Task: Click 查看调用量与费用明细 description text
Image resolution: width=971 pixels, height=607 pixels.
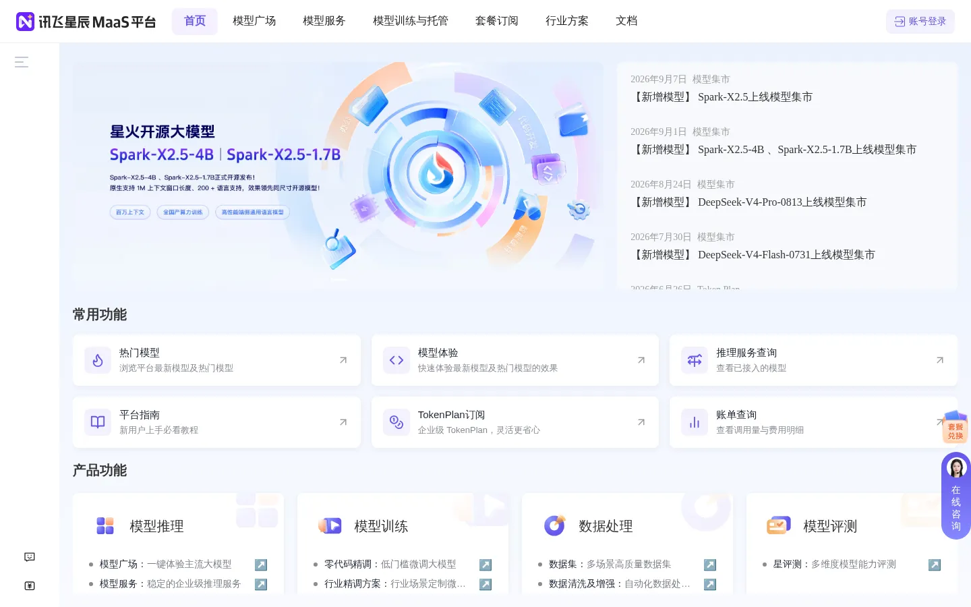Action: click(760, 430)
